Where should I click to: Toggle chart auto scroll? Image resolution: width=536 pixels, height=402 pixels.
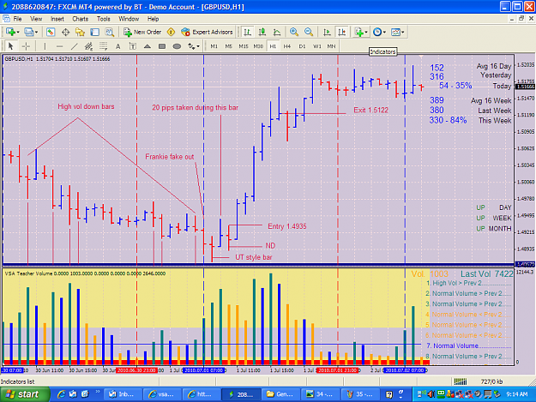pos(327,32)
